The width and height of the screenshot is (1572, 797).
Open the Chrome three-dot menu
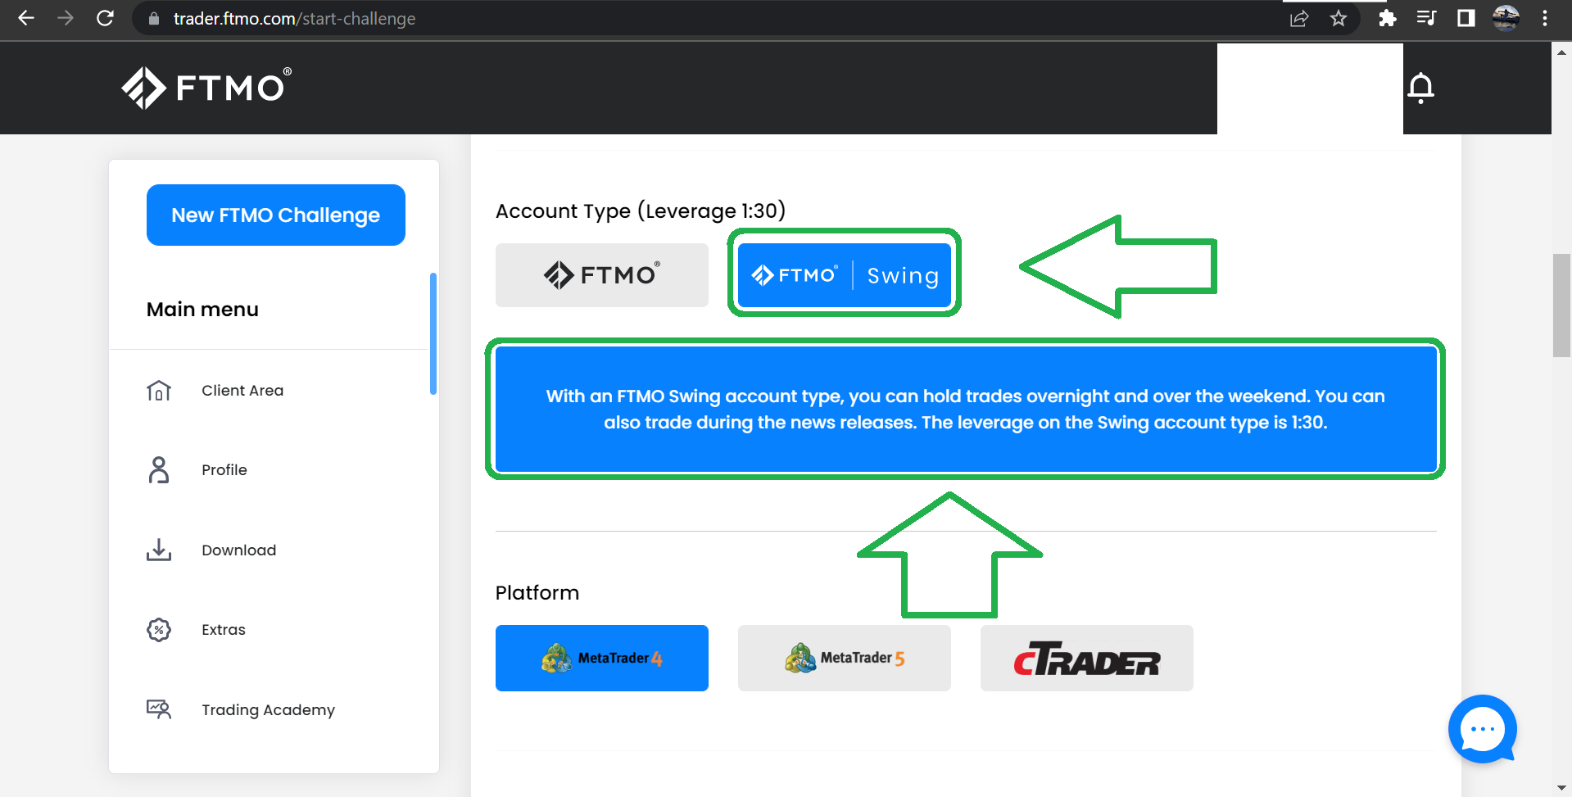point(1545,18)
